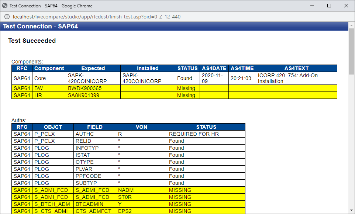Click the 'Component' column header
Viewport: 355px width, 214px height.
[49, 68]
